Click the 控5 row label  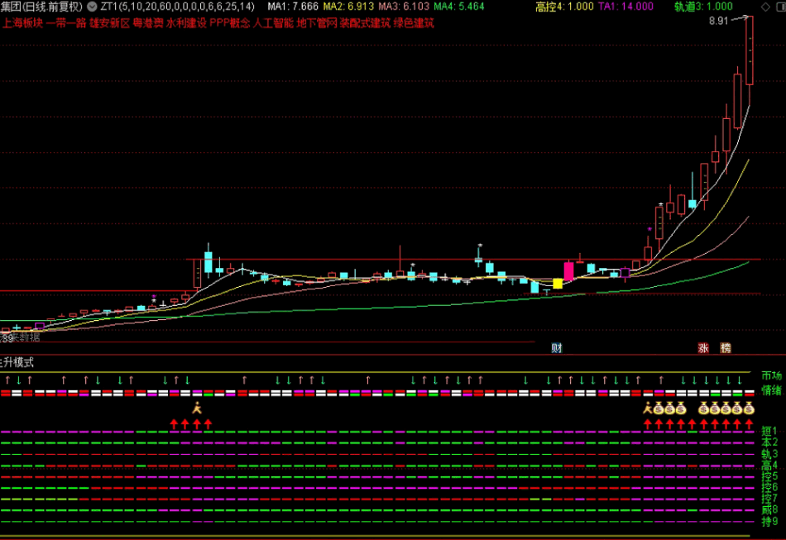coord(769,475)
